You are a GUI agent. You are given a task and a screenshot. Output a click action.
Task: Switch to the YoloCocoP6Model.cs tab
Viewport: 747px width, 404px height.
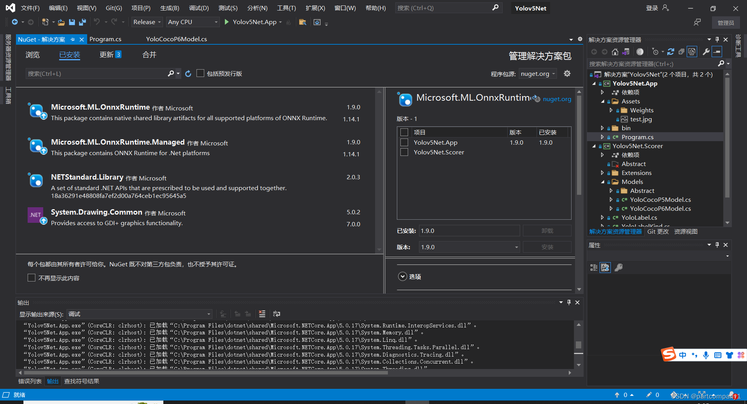pos(176,39)
